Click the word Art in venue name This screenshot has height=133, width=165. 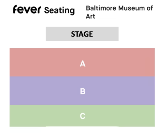(x=91, y=16)
